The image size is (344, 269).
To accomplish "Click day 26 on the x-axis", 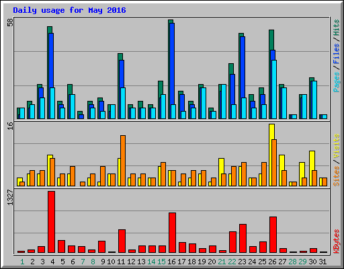I will (x=272, y=262).
